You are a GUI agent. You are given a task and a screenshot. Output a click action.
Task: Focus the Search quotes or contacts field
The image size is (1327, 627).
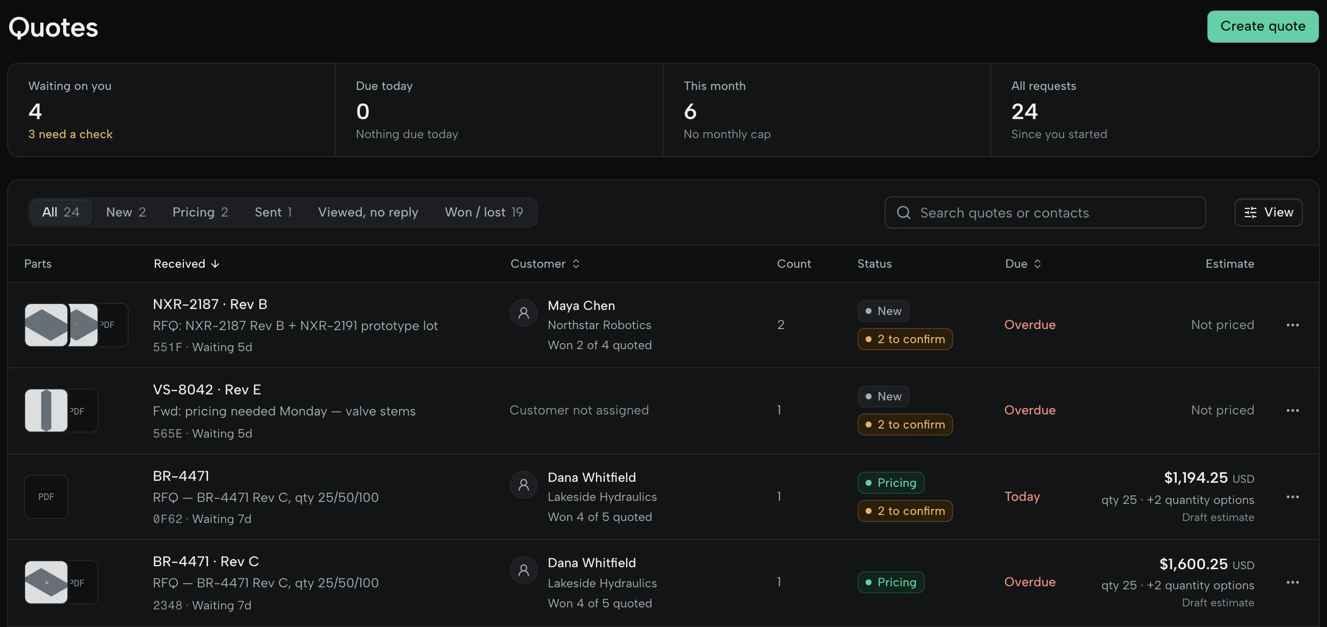click(1045, 213)
